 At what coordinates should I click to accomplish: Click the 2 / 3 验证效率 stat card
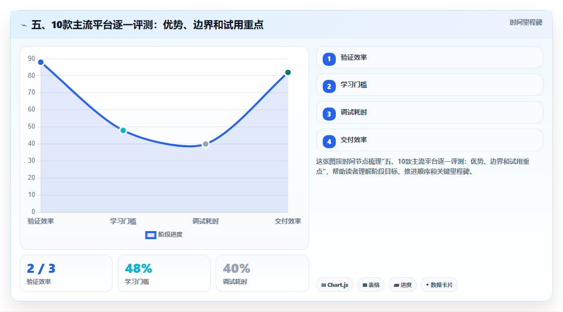66,273
